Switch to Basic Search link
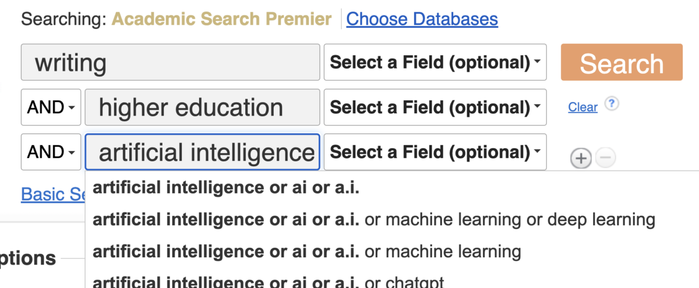Screen dimensions: 699x288 54,194
